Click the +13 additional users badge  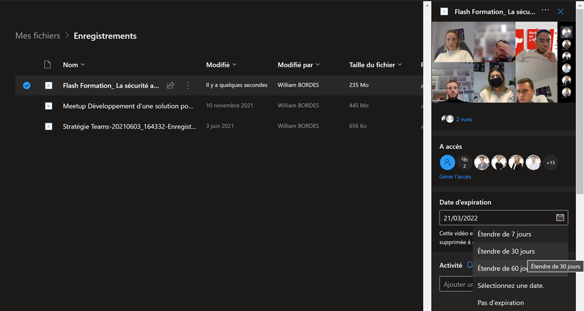coord(551,163)
